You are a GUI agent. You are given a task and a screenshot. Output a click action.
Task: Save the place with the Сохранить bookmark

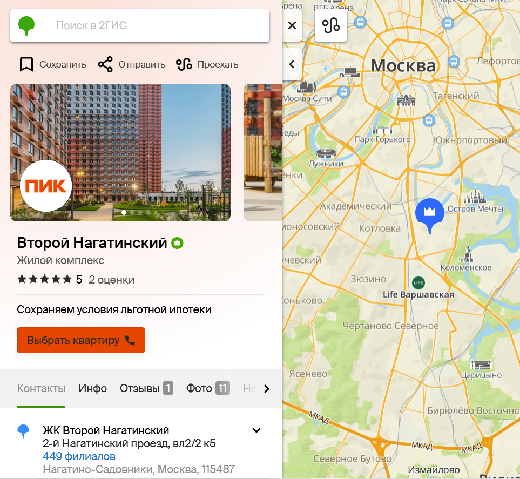(x=53, y=64)
